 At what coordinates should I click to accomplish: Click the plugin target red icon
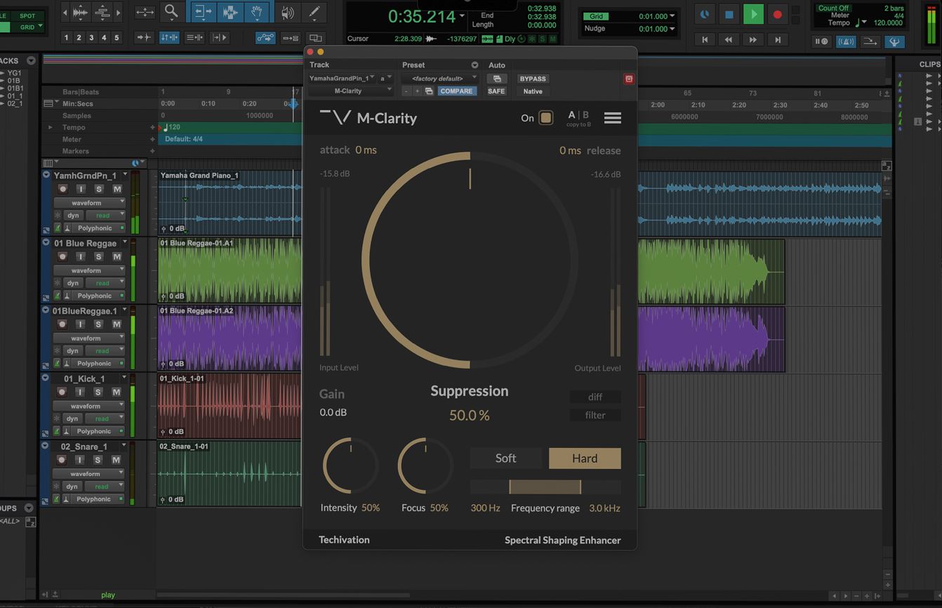629,79
